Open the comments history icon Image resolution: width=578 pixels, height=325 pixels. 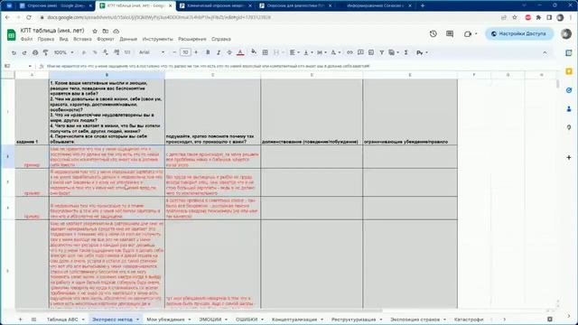[x=450, y=34]
